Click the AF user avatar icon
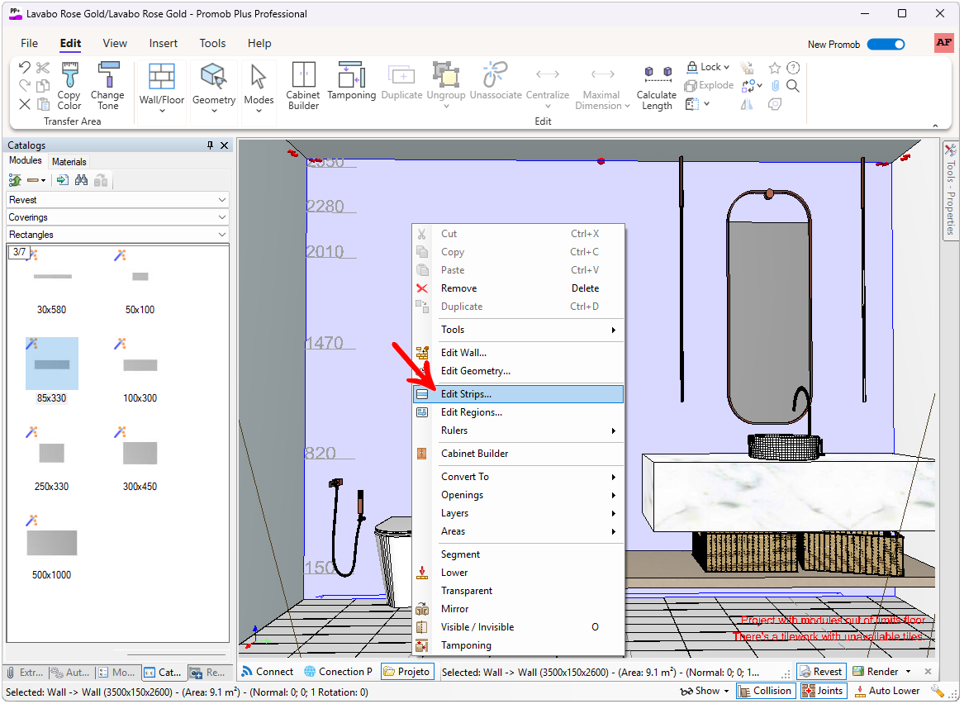 point(943,43)
